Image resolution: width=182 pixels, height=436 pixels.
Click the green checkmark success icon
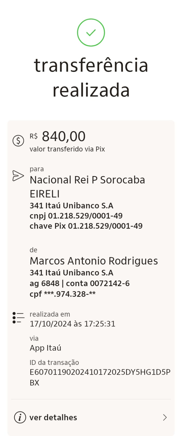pos(91,32)
